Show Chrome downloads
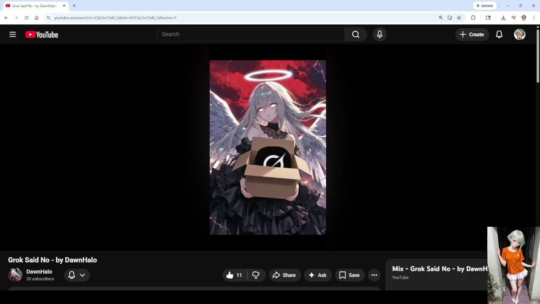Image resolution: width=540 pixels, height=304 pixels. [x=503, y=18]
